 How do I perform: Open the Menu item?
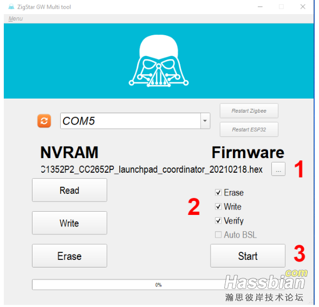click(16, 19)
